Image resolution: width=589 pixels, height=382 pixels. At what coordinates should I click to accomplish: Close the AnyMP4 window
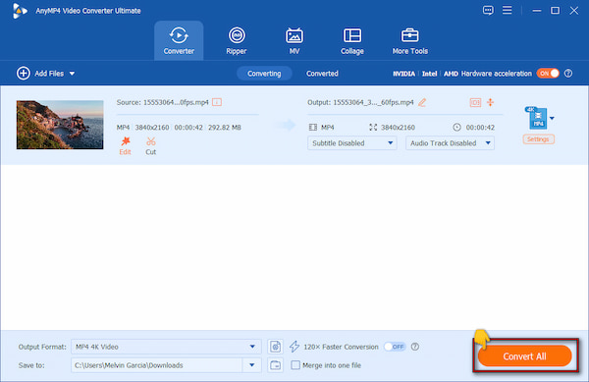573,11
